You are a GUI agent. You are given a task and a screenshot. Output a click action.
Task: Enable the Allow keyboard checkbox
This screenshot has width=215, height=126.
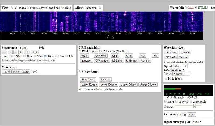point(100,8)
